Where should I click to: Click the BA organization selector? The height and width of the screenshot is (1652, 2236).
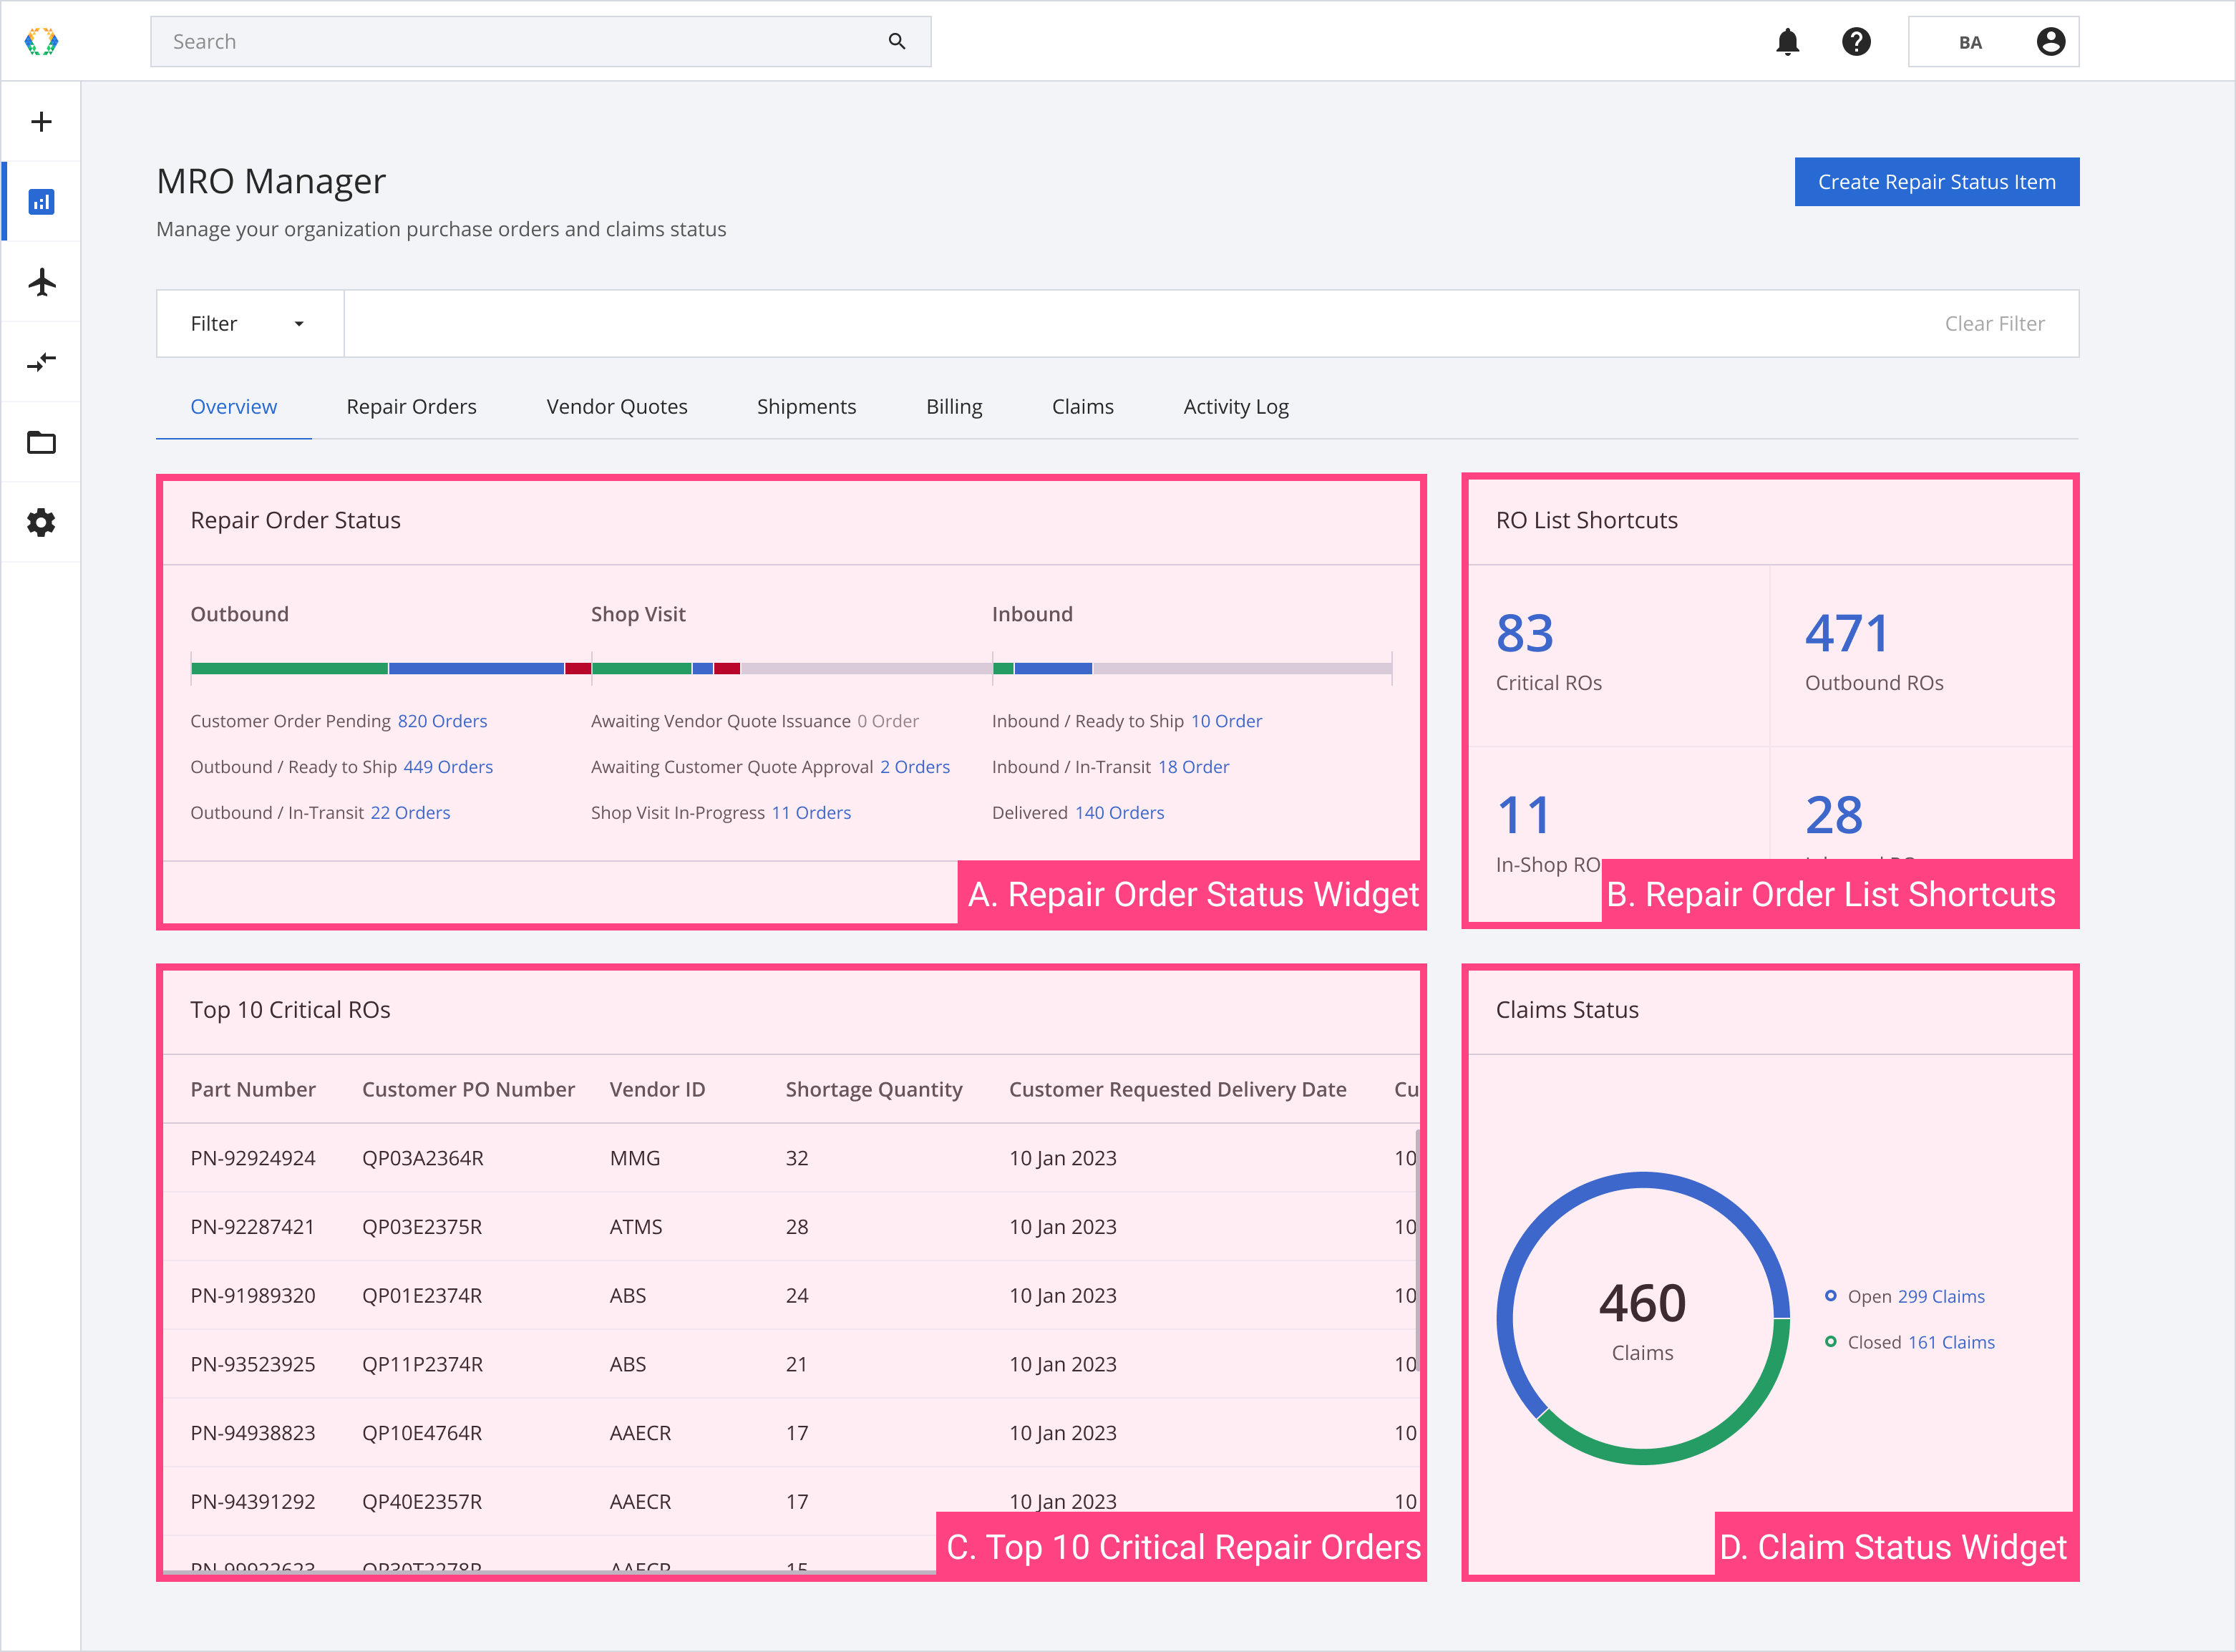pos(1993,41)
